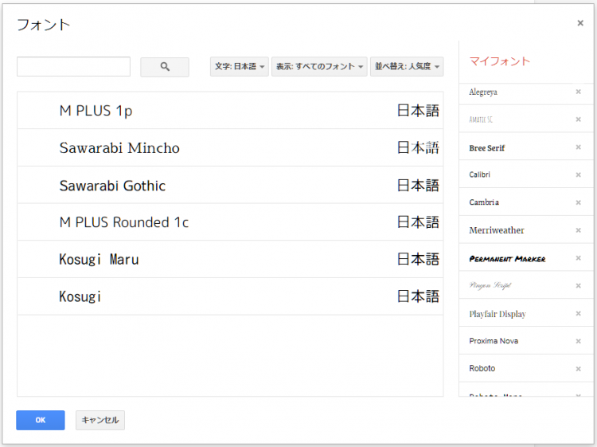The width and height of the screenshot is (597, 447).
Task: Open the 並べ替え: 人気度 sort dropdown
Action: [x=407, y=67]
